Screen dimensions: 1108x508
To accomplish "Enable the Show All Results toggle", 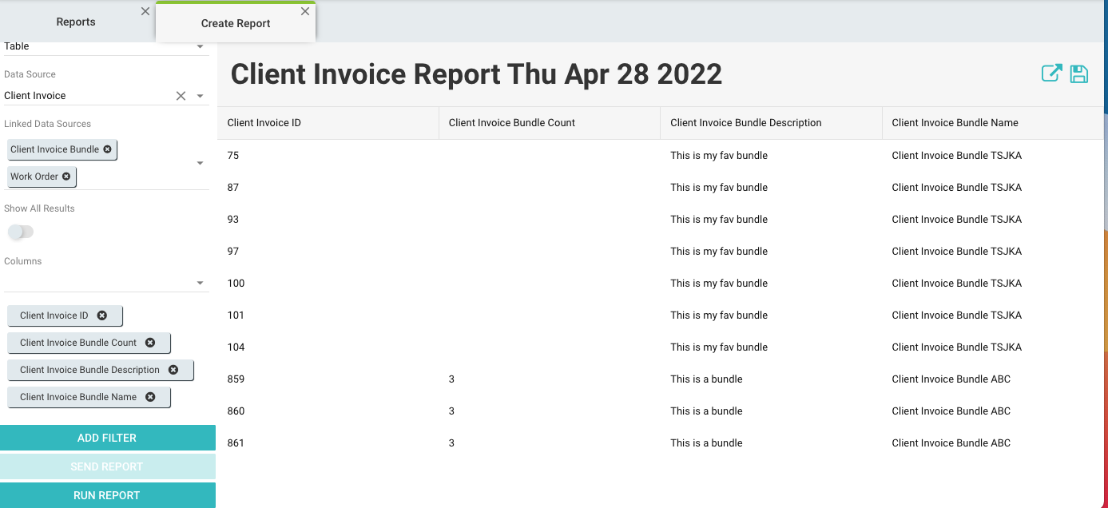I will click(21, 232).
